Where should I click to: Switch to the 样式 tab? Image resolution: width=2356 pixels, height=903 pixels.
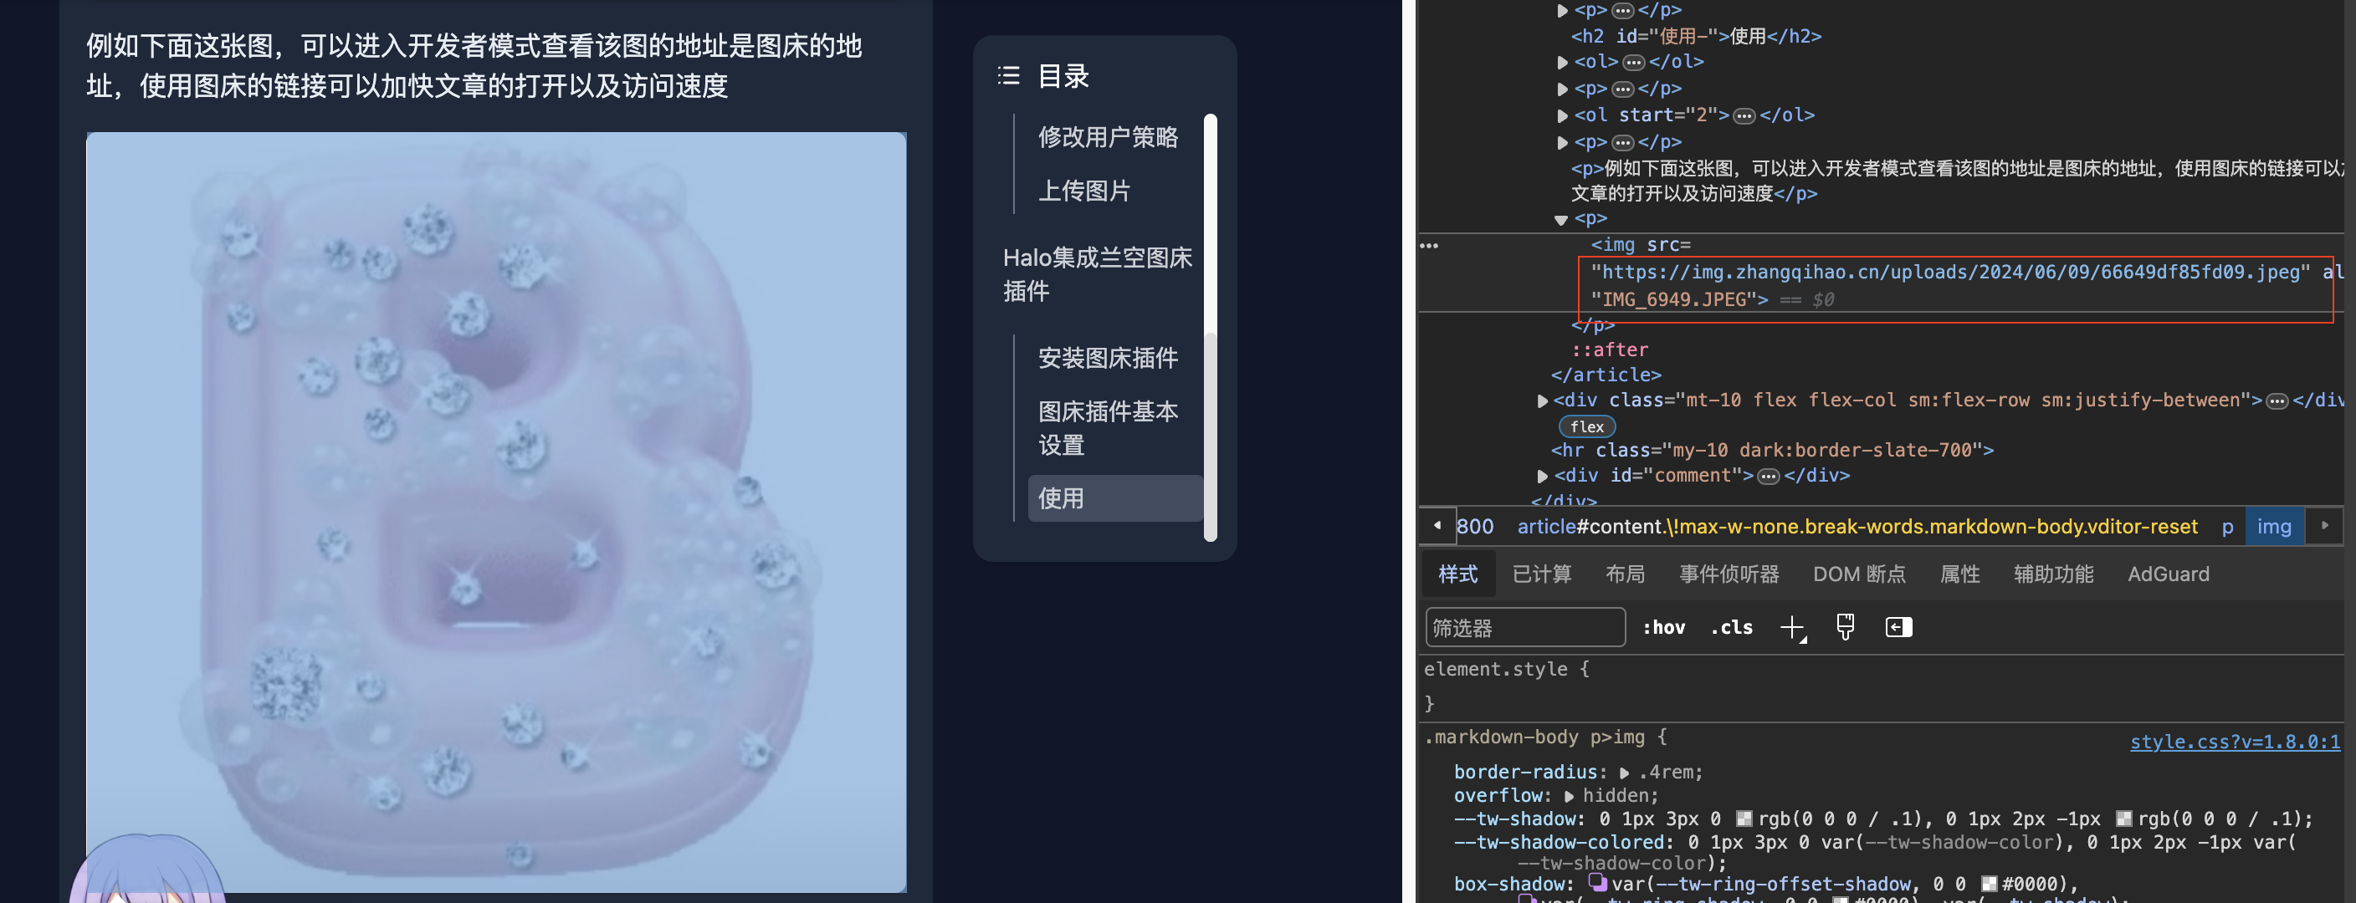[x=1458, y=574]
